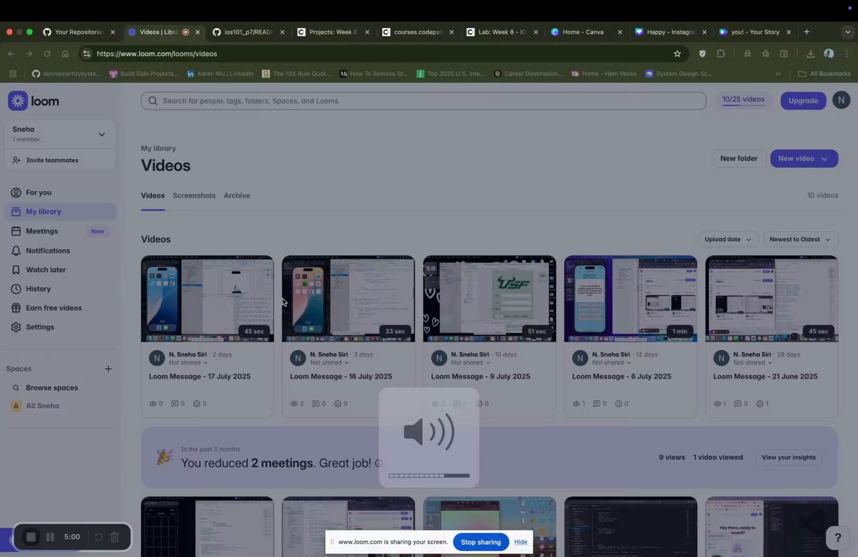858x557 pixels.
Task: Click the info icon beside Great job
Action: click(x=379, y=463)
